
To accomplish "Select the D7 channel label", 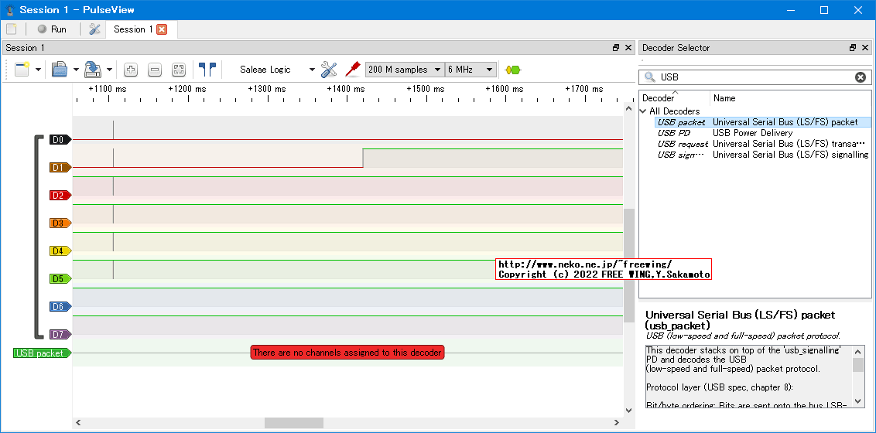I will [x=60, y=334].
